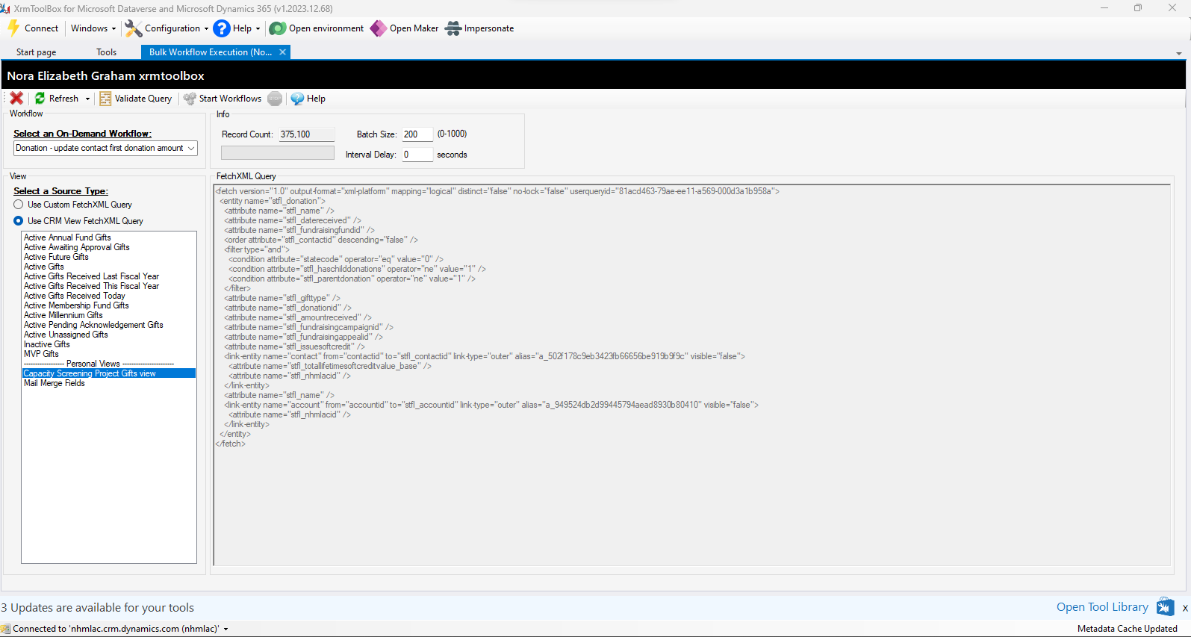
Task: Click inside the FetchXML Query text area
Action: pyautogui.click(x=692, y=375)
